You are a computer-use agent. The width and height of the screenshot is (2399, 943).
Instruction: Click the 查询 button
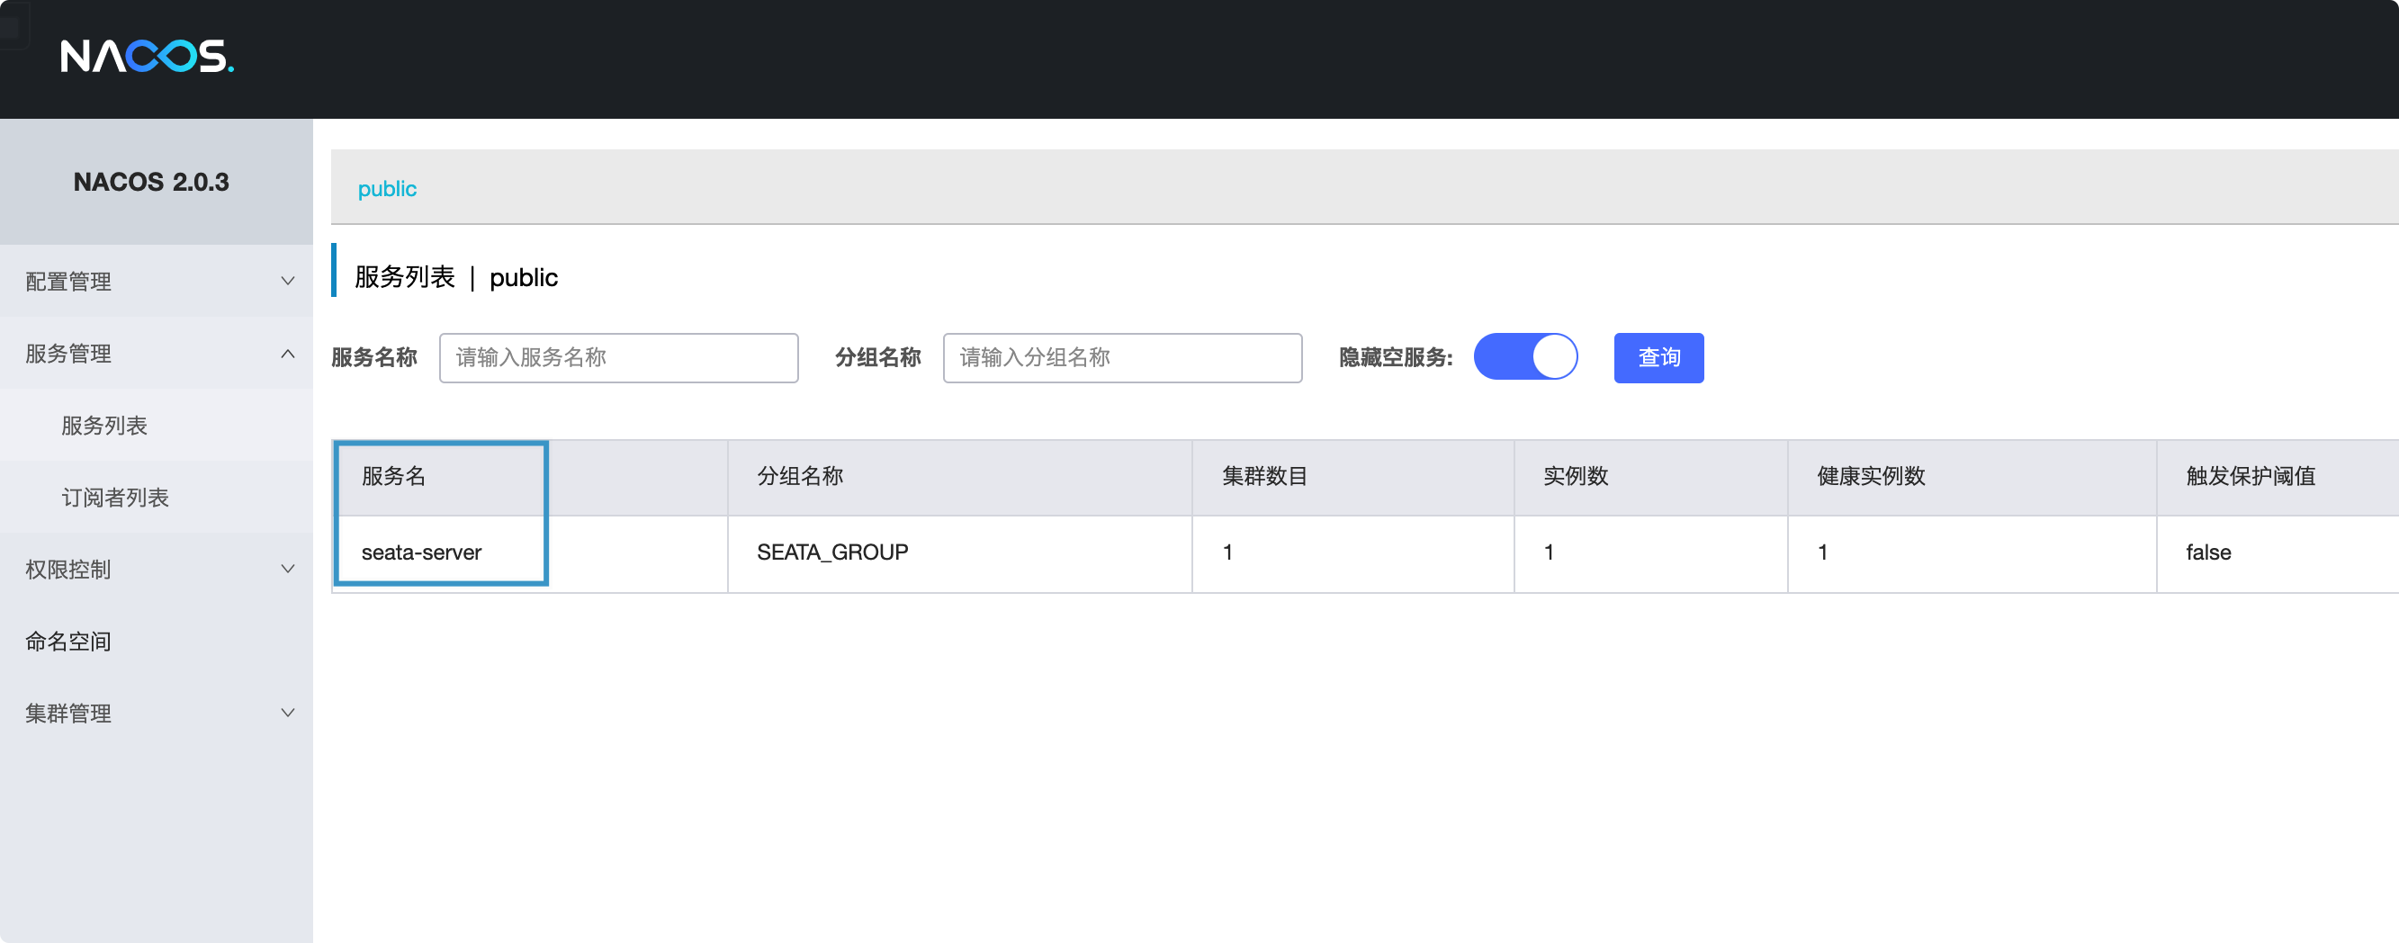pyautogui.click(x=1658, y=357)
